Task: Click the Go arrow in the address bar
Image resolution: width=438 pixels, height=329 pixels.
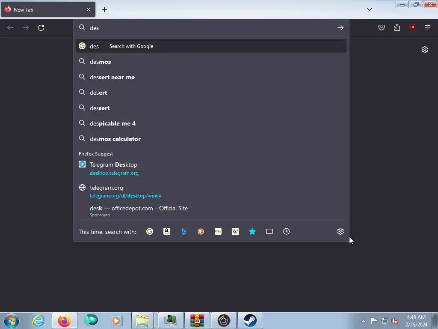Action: pyautogui.click(x=340, y=28)
